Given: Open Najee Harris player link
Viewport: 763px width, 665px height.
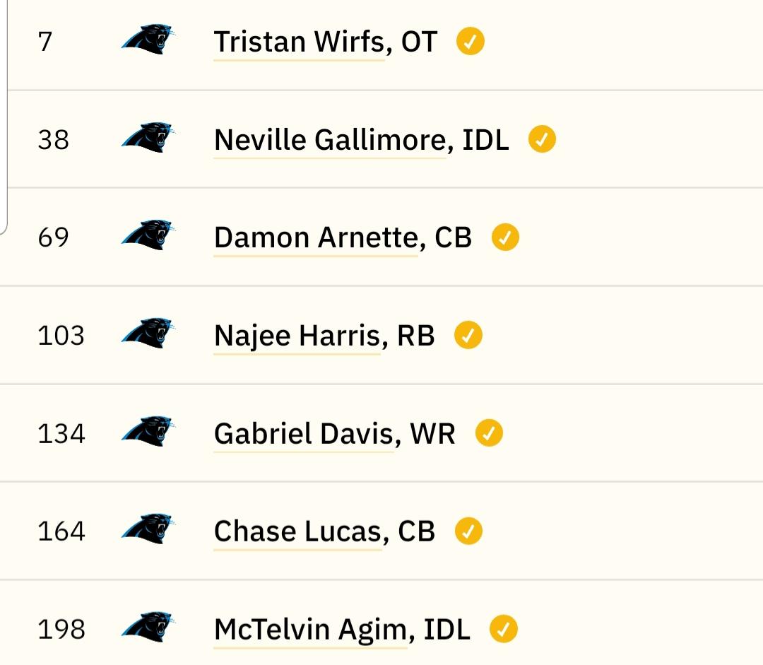Looking at the screenshot, I should (297, 336).
